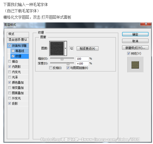Uncheck the 颜色叠加 checkbox
Image resolution: width=153 pixels, height=144 pixels.
click(x=10, y=82)
